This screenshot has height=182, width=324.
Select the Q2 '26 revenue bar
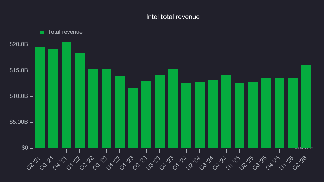click(306, 107)
